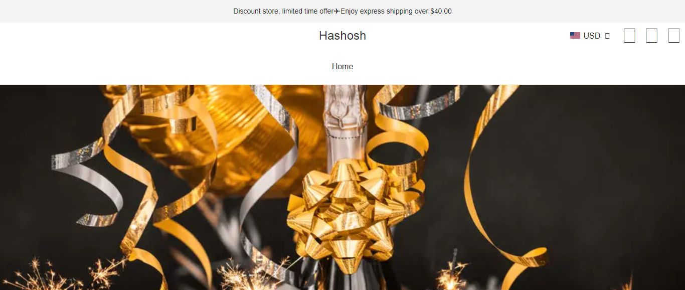Click the express shipping over $40.00 text

click(x=396, y=11)
